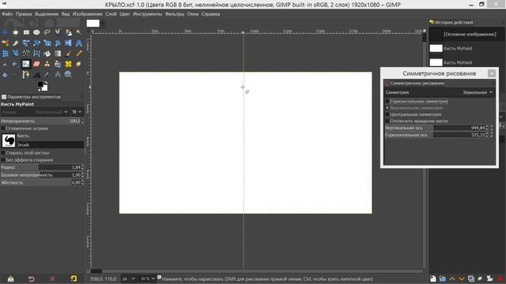506x284 pixels.
Task: Click the Жёсткость slider
Action: tap(42, 182)
